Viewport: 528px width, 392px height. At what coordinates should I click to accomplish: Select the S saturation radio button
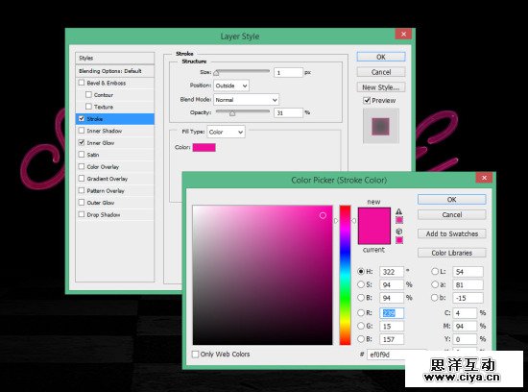click(x=361, y=284)
